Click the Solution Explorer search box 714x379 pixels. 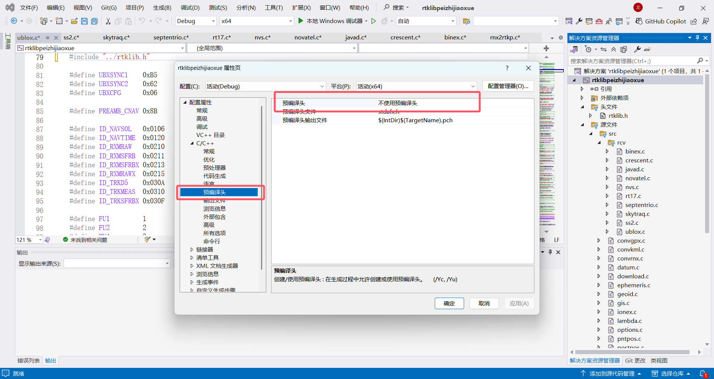(632, 61)
